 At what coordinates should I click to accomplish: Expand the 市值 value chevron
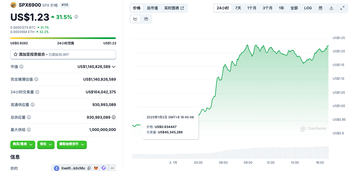pyautogui.click(x=113, y=67)
